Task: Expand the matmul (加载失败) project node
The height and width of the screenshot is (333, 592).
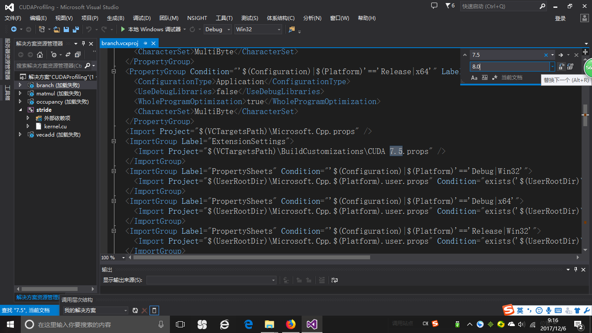Action: [x=20, y=94]
